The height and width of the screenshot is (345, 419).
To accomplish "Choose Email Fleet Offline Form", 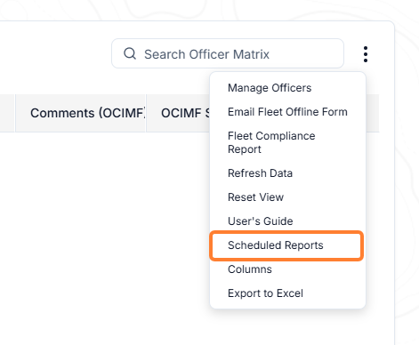I will 287,112.
